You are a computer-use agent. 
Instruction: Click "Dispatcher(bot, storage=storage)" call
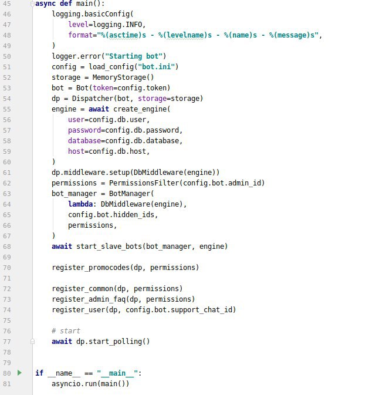coord(137,99)
